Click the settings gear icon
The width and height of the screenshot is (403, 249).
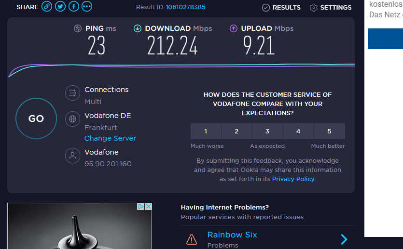tap(314, 8)
